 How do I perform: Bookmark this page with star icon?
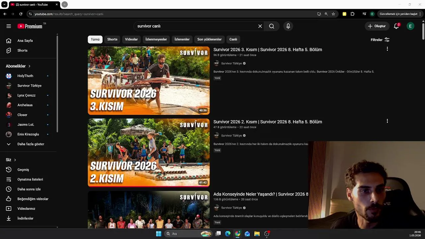point(333,14)
